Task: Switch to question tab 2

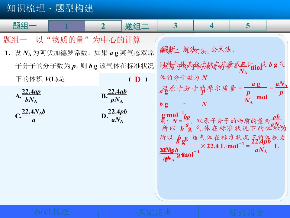Action: click(x=103, y=26)
